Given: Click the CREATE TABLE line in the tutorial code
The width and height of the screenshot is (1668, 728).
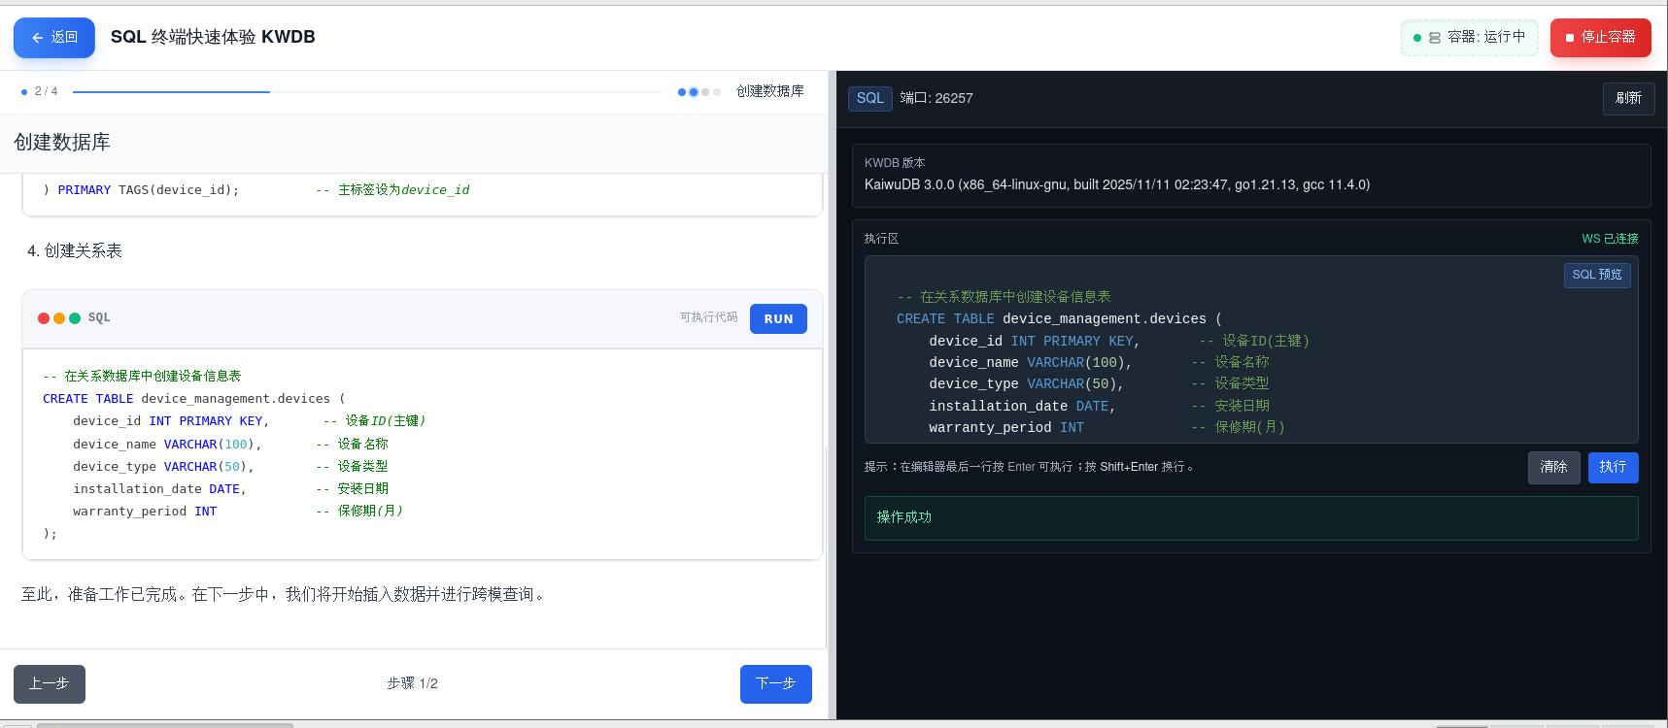Looking at the screenshot, I should point(193,399).
